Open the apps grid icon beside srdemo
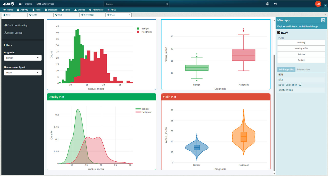Screen dimensions: 328x176 (x=20, y=4)
